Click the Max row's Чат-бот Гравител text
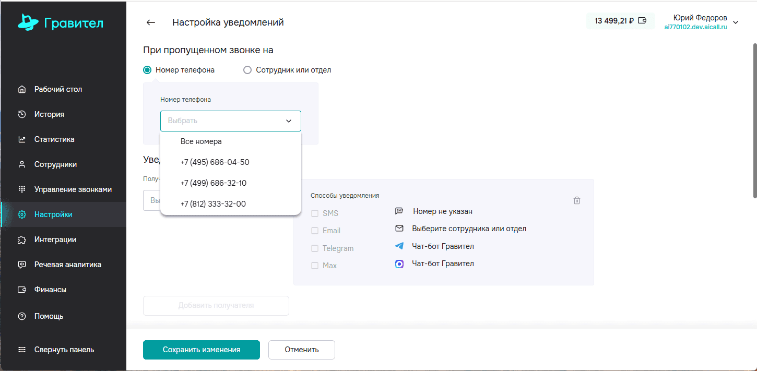This screenshot has width=757, height=371. pos(443,264)
